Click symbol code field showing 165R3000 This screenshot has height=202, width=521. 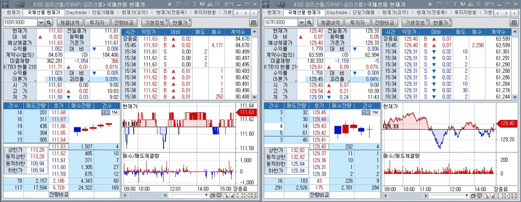click(20, 23)
